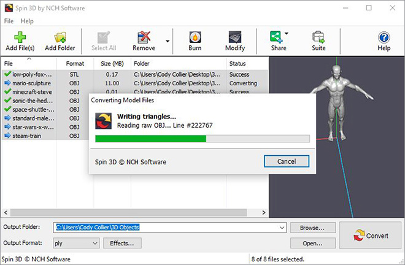Click the file list horizontal scrollbar thumb

128,213
